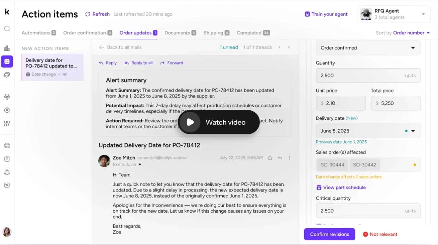
Task: Open the analytics bar chart sidebar icon
Action: pos(7,48)
